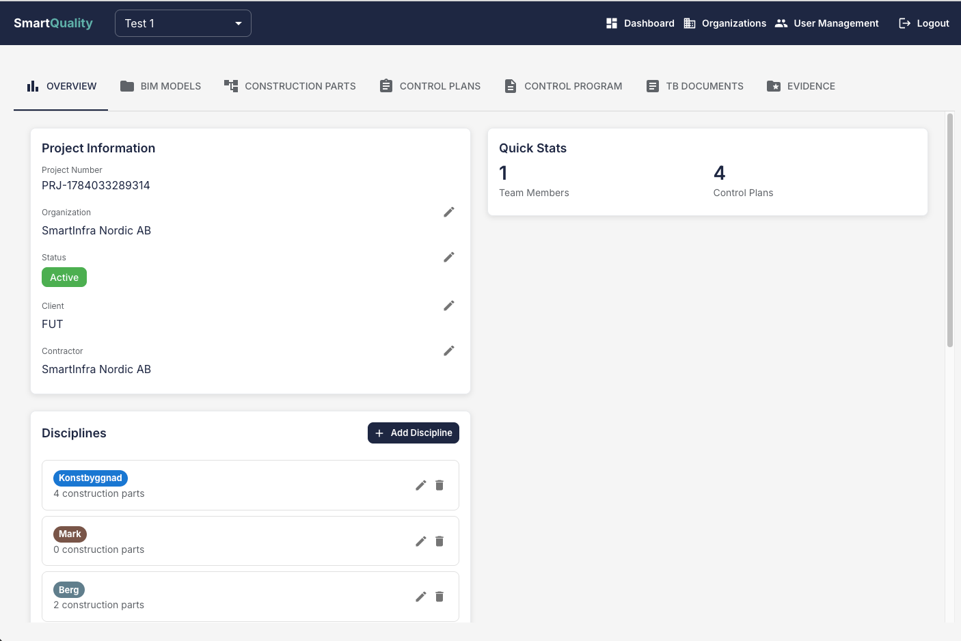Edit the Konstbyggnad discipline
Screen dimensions: 961x641
tap(421, 485)
